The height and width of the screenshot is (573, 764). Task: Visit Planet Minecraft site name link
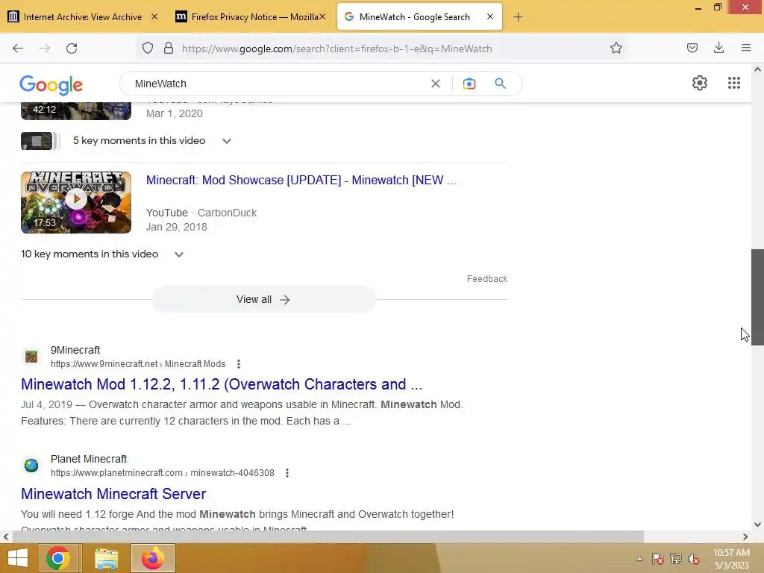[x=89, y=459]
